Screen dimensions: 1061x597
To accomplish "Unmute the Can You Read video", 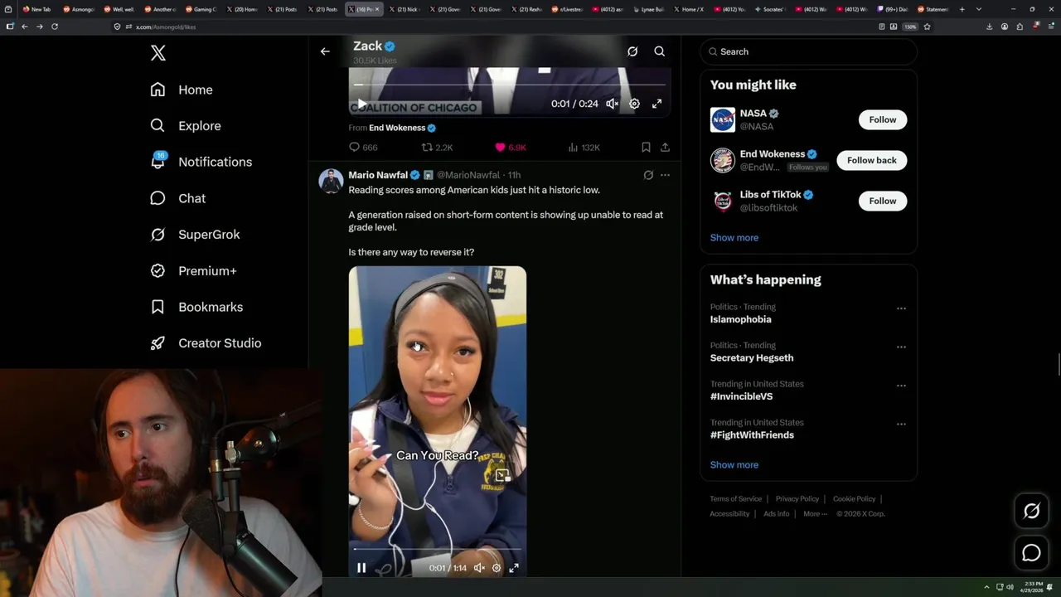I will pyautogui.click(x=479, y=568).
